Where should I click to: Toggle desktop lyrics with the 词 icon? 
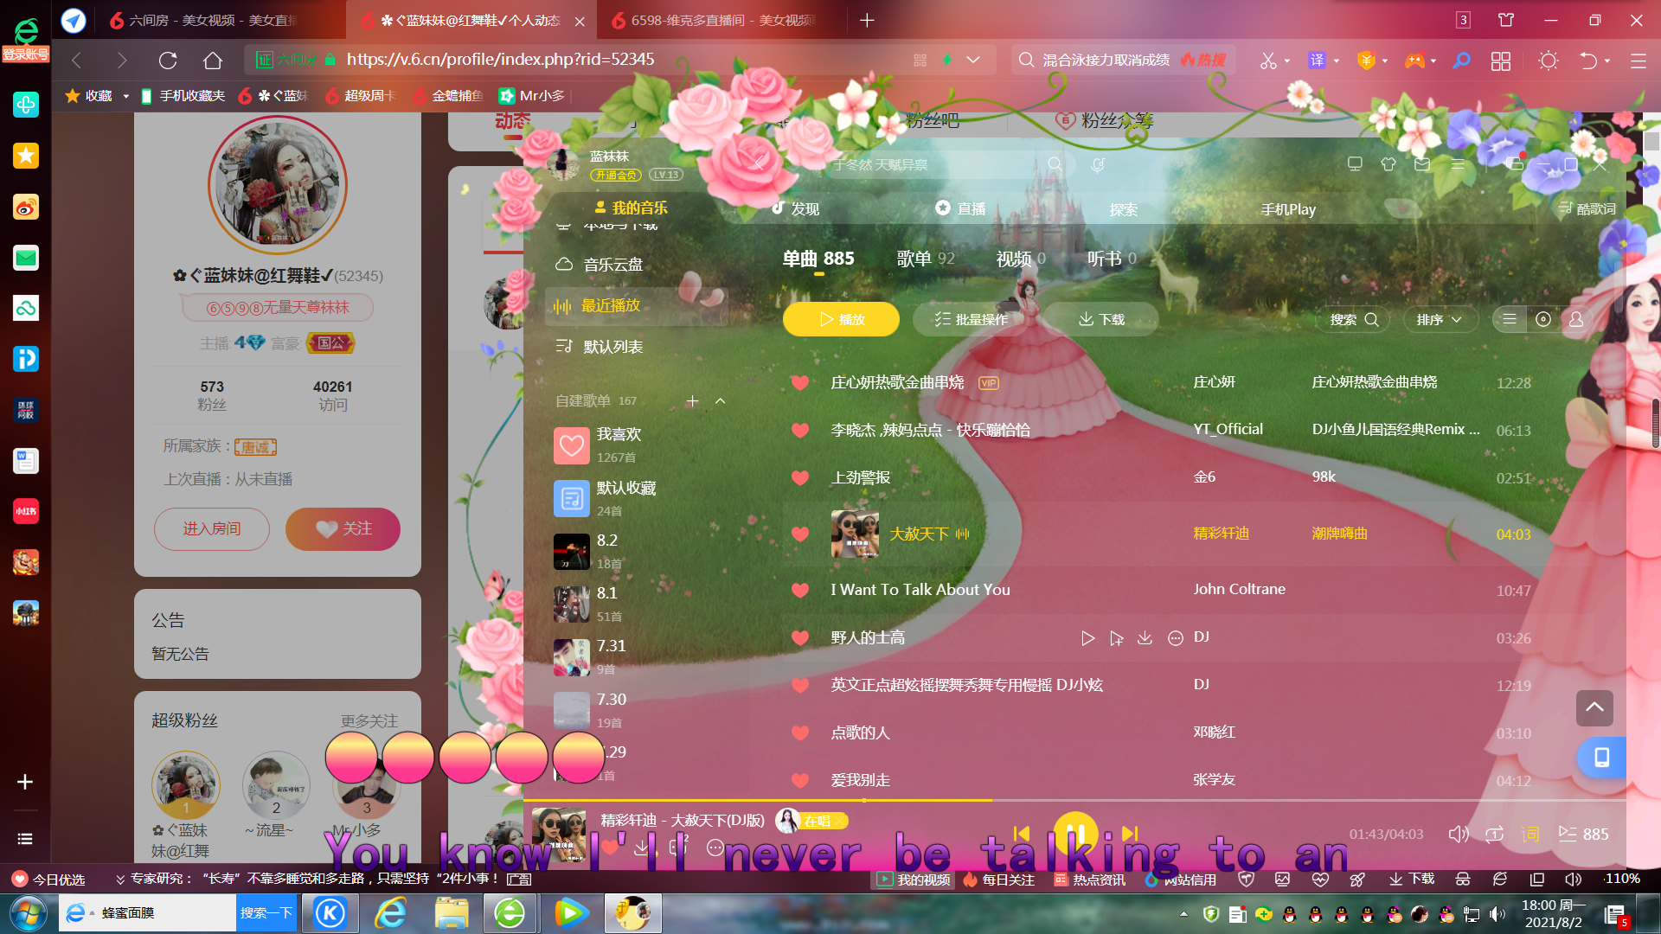click(1530, 834)
